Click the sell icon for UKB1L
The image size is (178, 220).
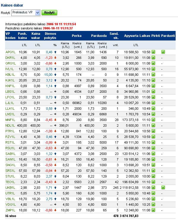click(x=163, y=188)
